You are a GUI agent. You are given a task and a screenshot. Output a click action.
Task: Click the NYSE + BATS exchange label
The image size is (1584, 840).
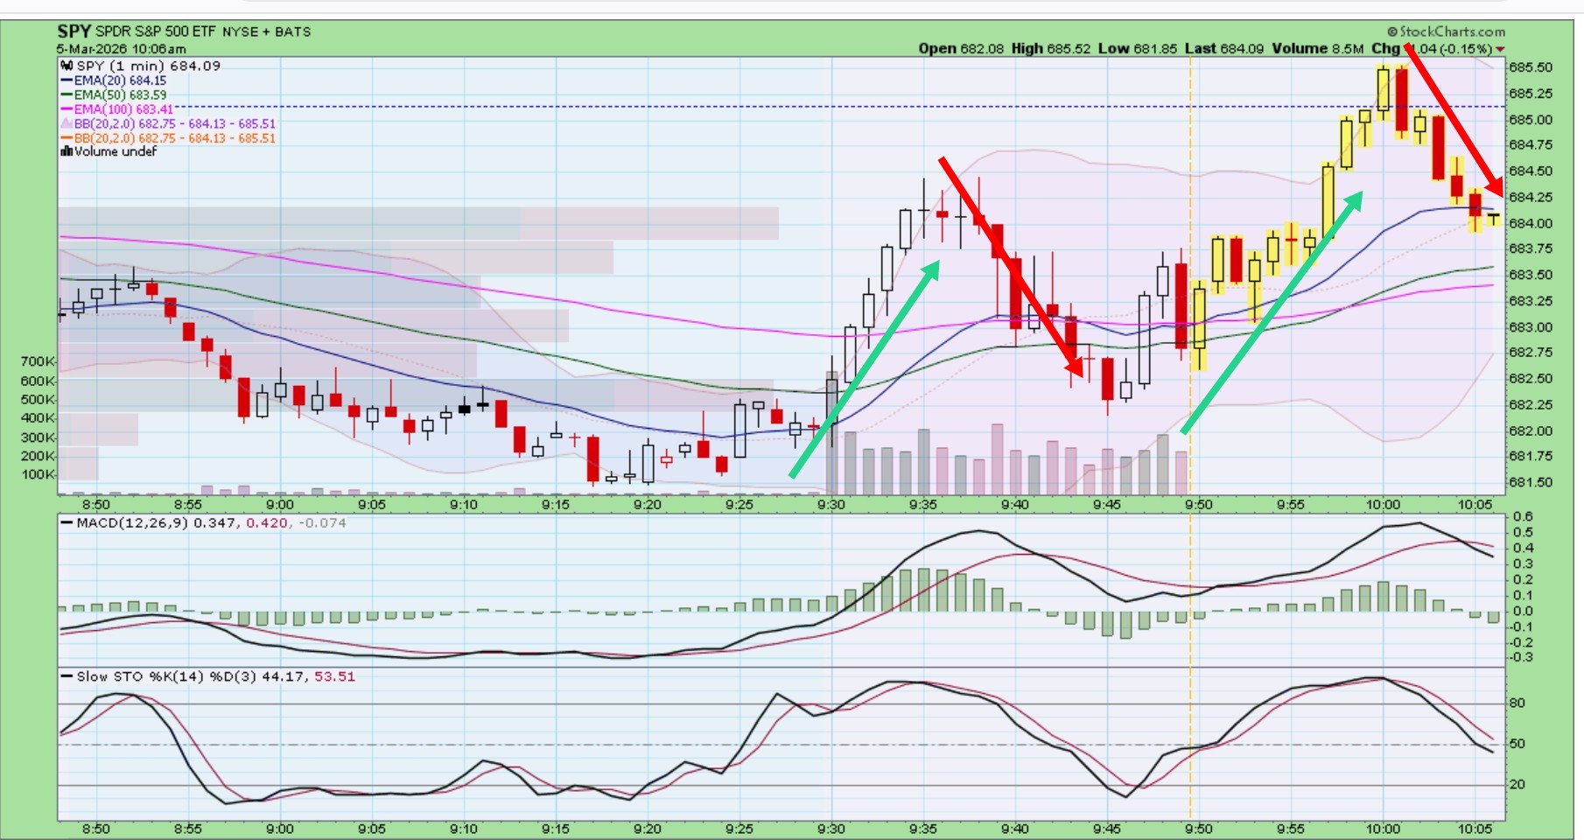(x=266, y=31)
